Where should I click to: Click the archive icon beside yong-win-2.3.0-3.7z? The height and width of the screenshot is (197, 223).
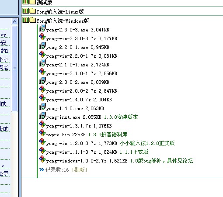pos(42,37)
